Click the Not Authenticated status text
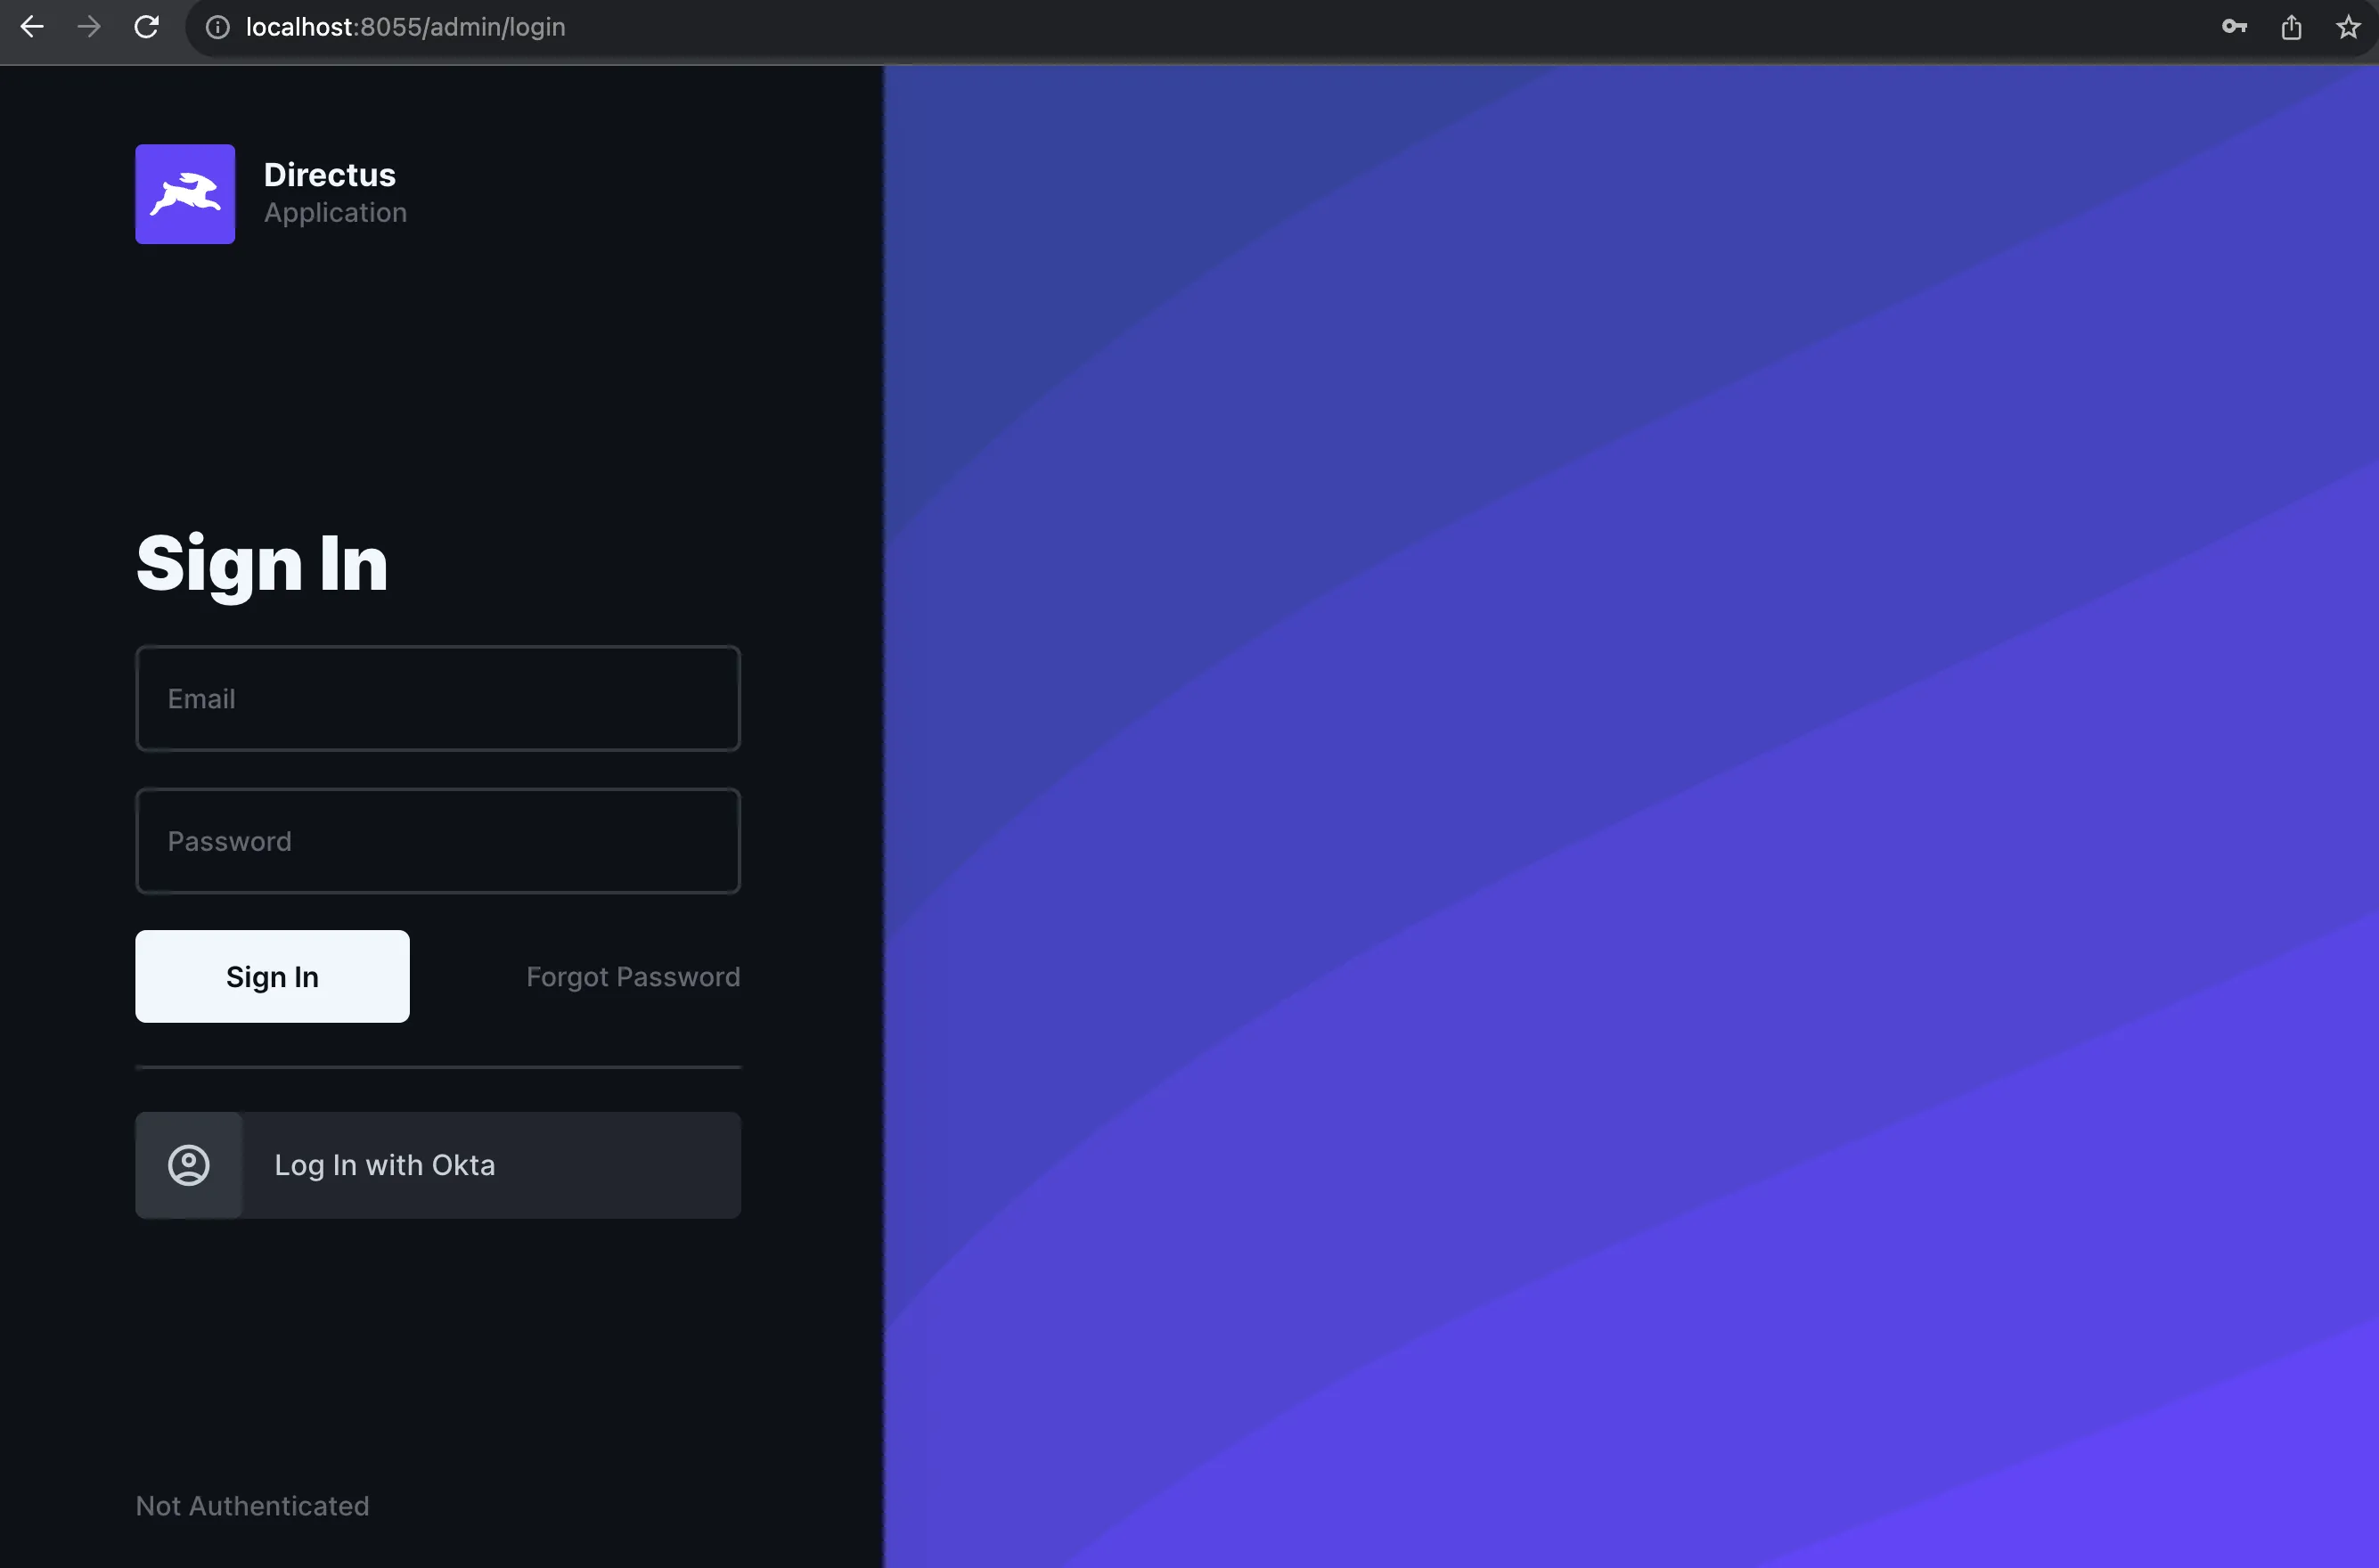The height and width of the screenshot is (1568, 2379). click(251, 1505)
